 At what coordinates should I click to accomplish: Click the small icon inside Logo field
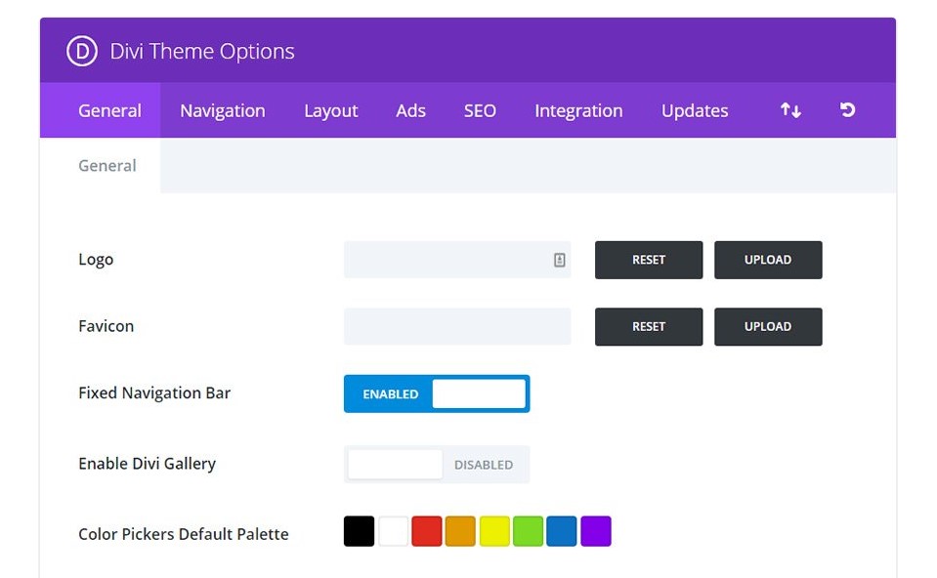(559, 260)
